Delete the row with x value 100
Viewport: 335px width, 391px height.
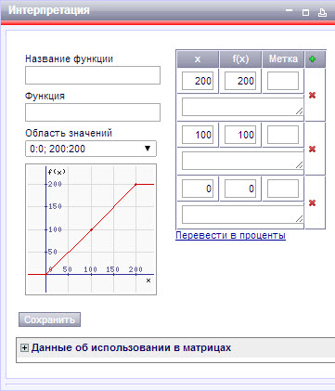point(312,149)
